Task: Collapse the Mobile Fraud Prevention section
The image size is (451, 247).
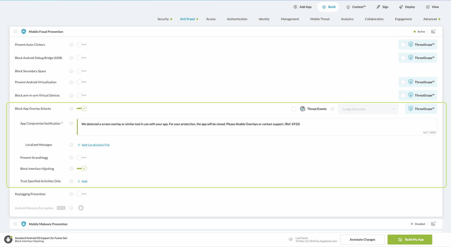Action: tap(15, 31)
